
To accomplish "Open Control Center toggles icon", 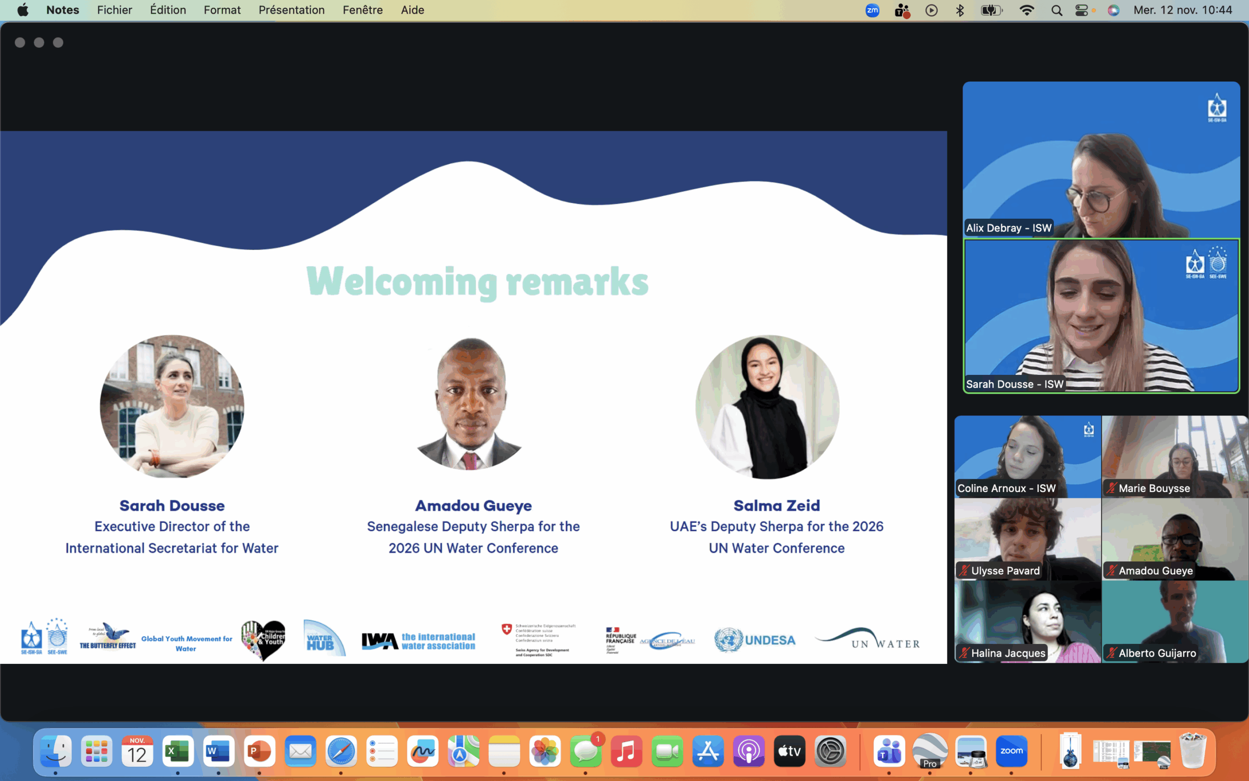I will pyautogui.click(x=1081, y=10).
